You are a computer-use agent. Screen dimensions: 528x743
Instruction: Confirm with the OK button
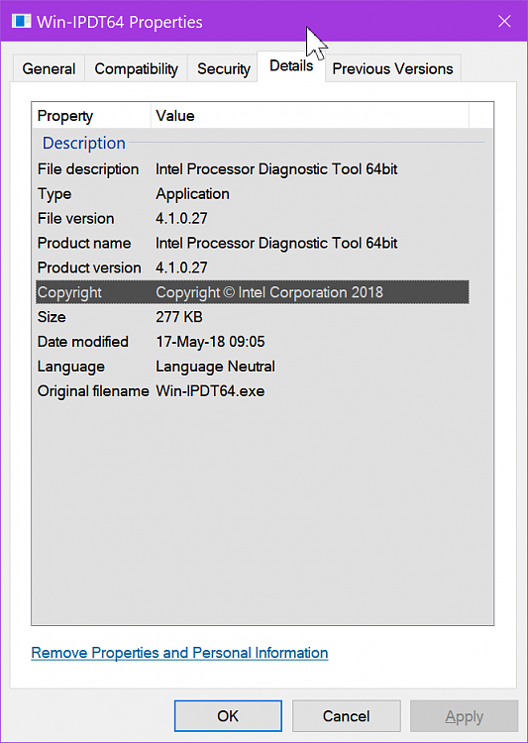click(x=228, y=716)
